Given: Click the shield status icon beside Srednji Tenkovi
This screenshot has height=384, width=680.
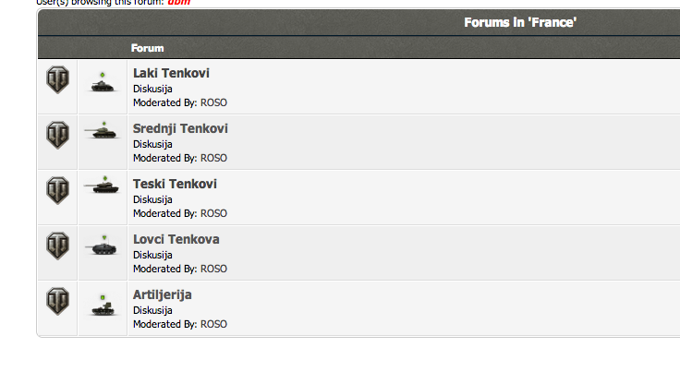Looking at the screenshot, I should (57, 135).
